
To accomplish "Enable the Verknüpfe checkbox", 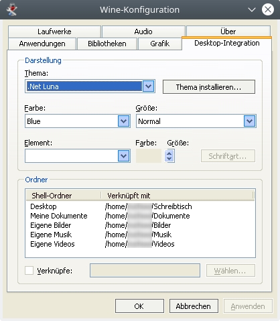I will pos(29,271).
